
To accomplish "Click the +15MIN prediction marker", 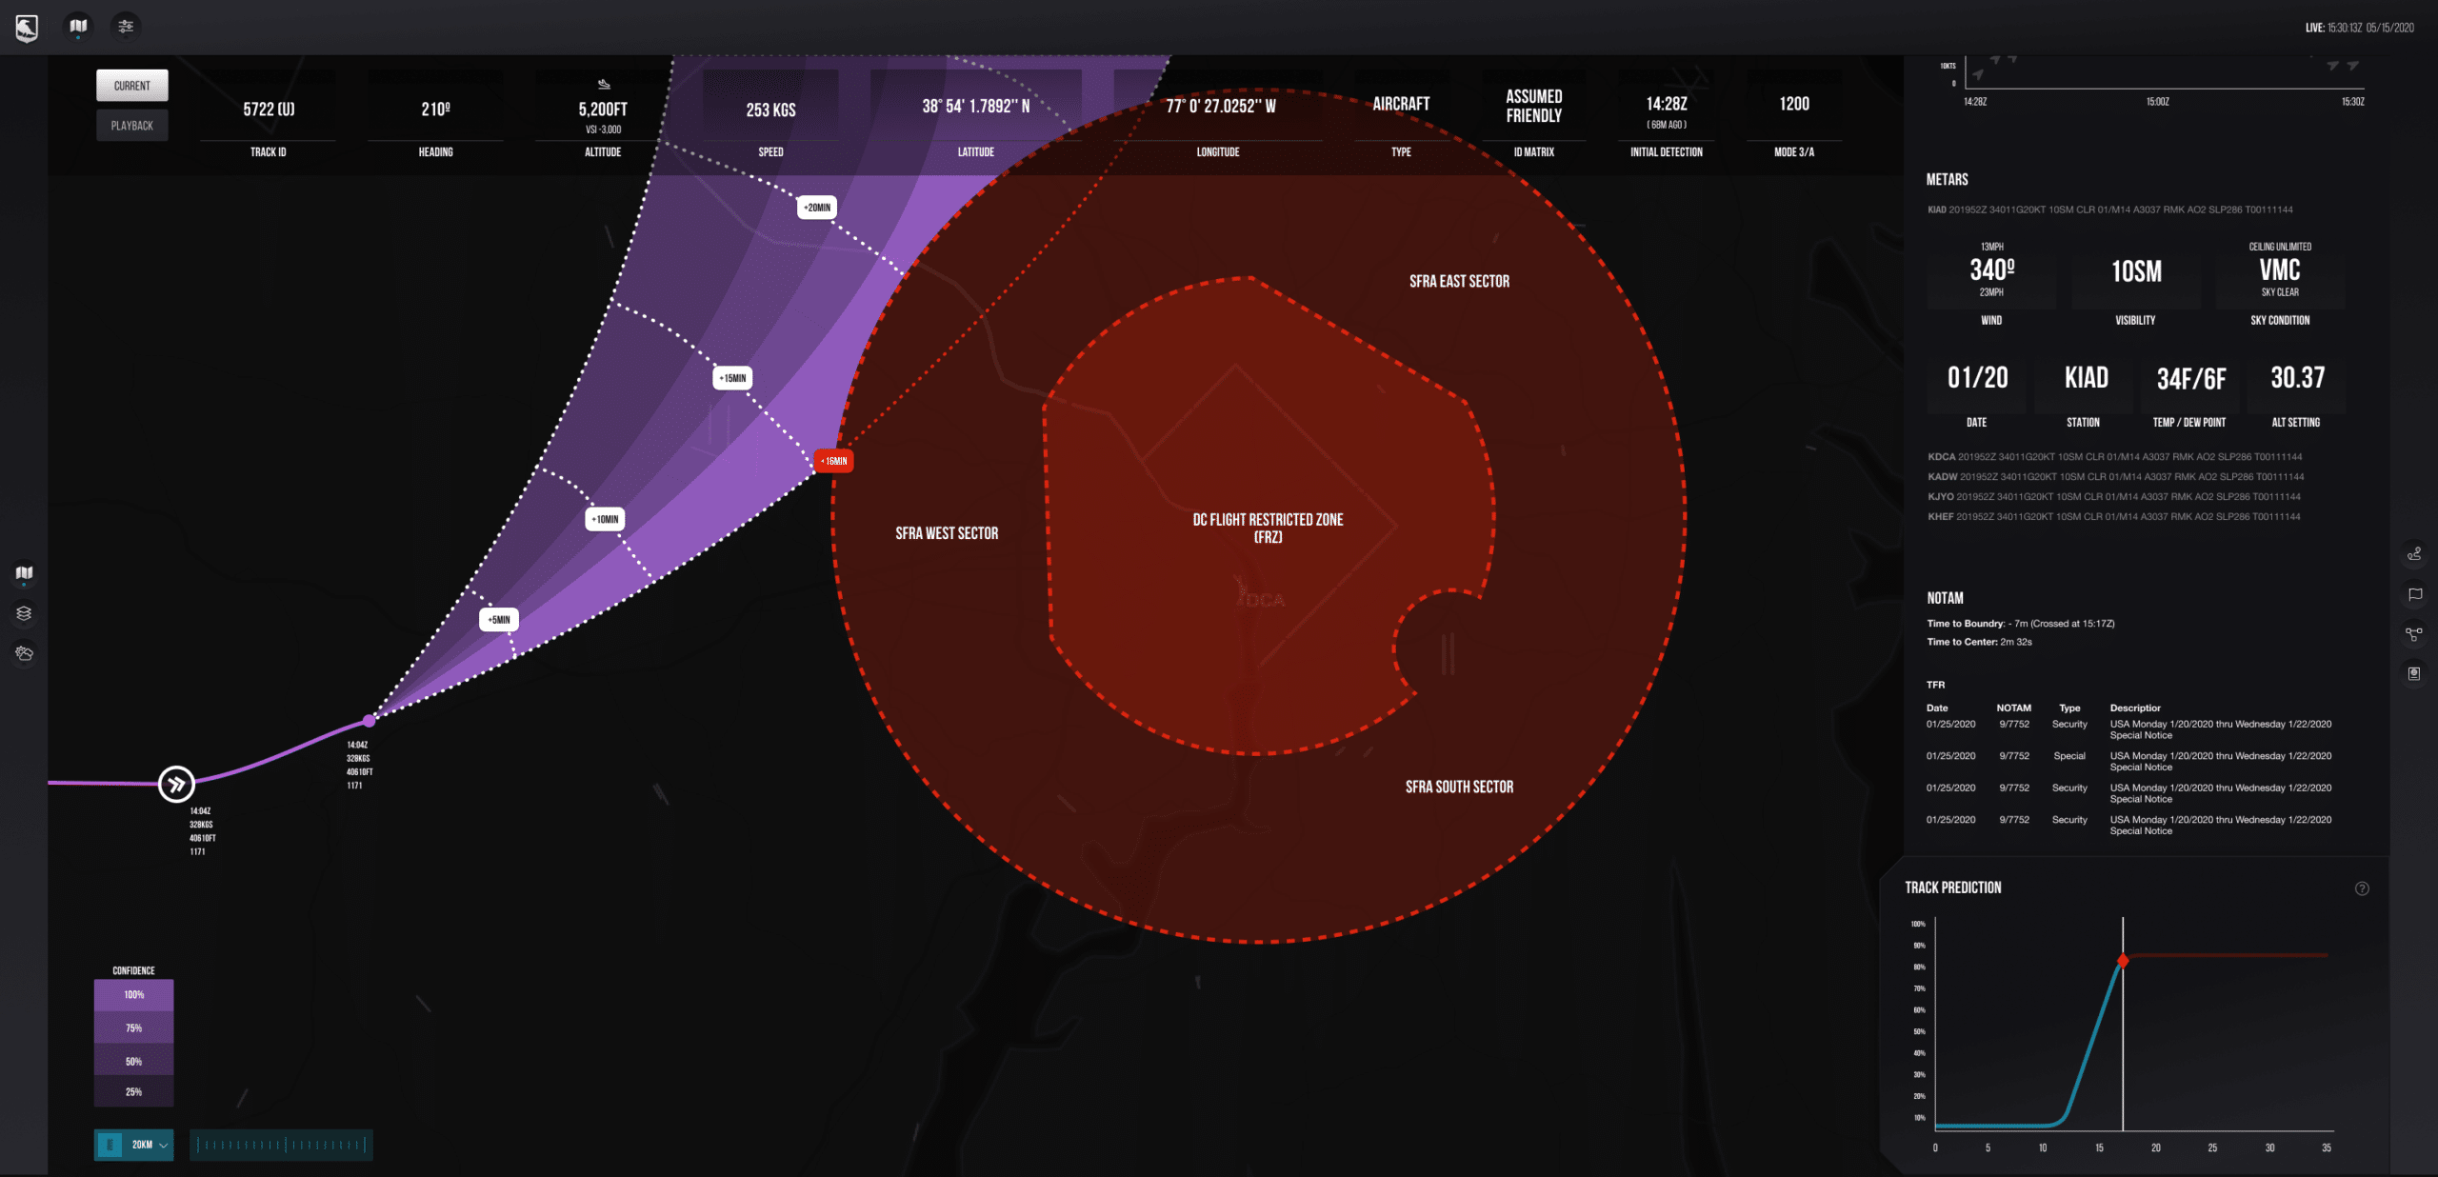I will click(x=732, y=378).
